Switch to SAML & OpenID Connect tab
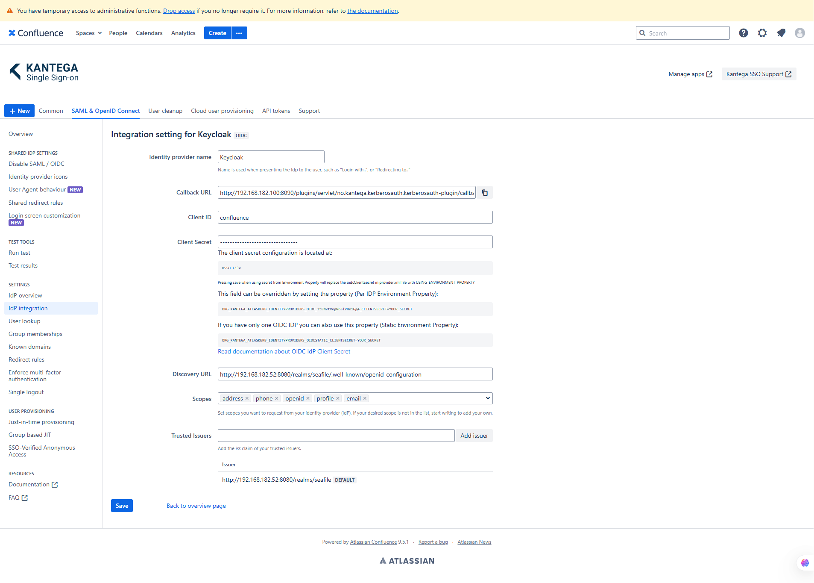 pyautogui.click(x=106, y=111)
